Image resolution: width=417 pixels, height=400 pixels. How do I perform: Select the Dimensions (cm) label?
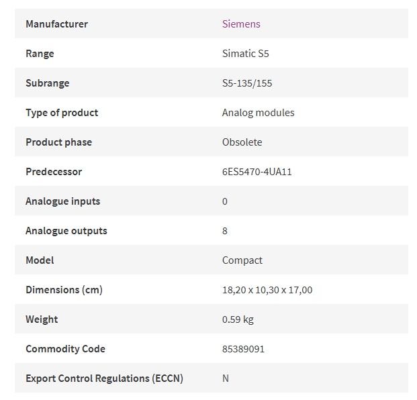(x=64, y=290)
